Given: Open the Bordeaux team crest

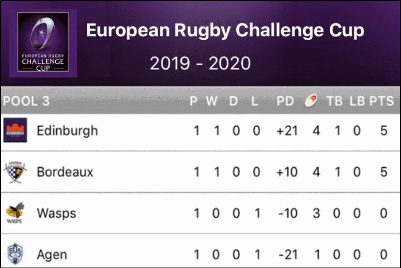Looking at the screenshot, I should pos(15,172).
